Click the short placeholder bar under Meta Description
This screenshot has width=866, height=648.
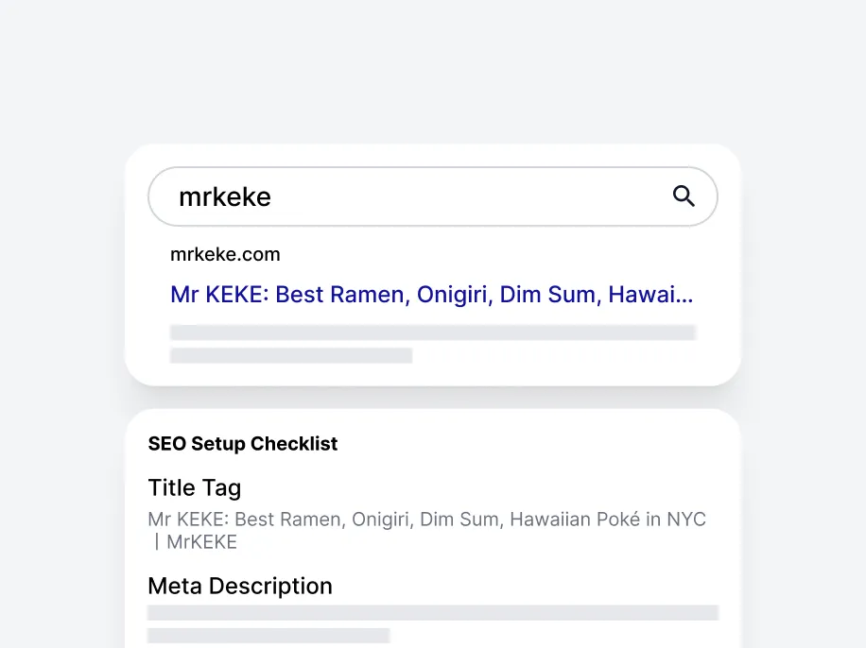pyautogui.click(x=268, y=636)
